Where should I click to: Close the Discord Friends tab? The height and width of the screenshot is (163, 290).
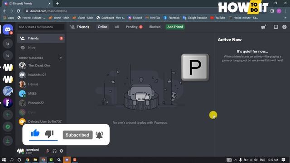[x=49, y=4]
